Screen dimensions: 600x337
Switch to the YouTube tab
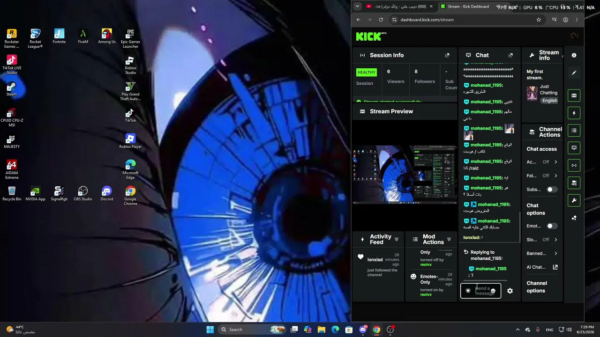click(398, 7)
